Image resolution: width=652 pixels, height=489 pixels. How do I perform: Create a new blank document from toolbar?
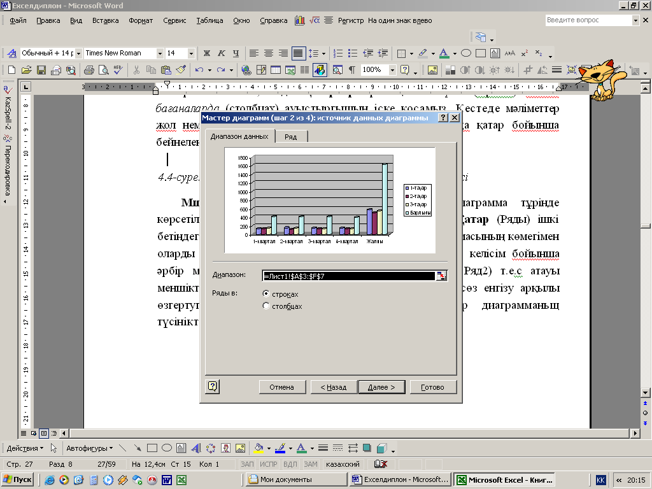coord(11,70)
